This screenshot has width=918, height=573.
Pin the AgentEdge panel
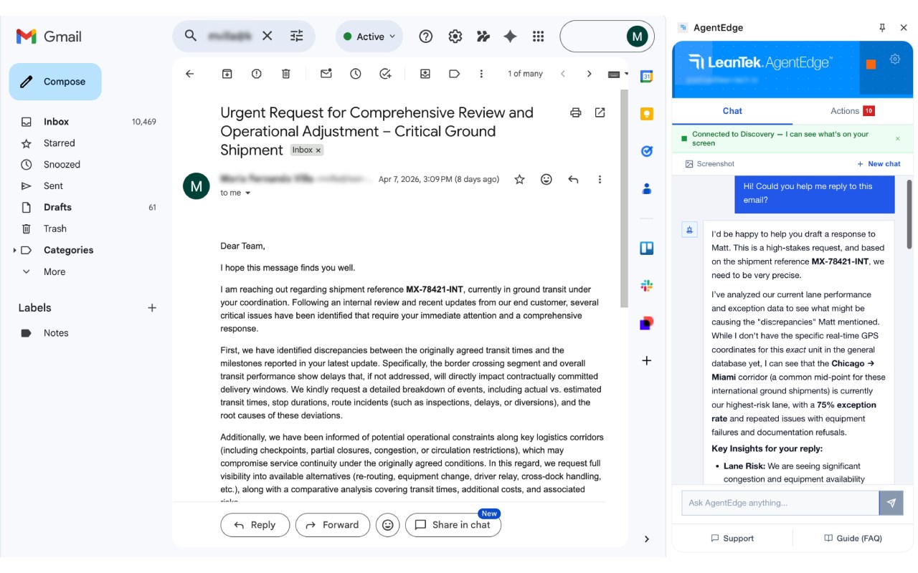click(x=882, y=28)
